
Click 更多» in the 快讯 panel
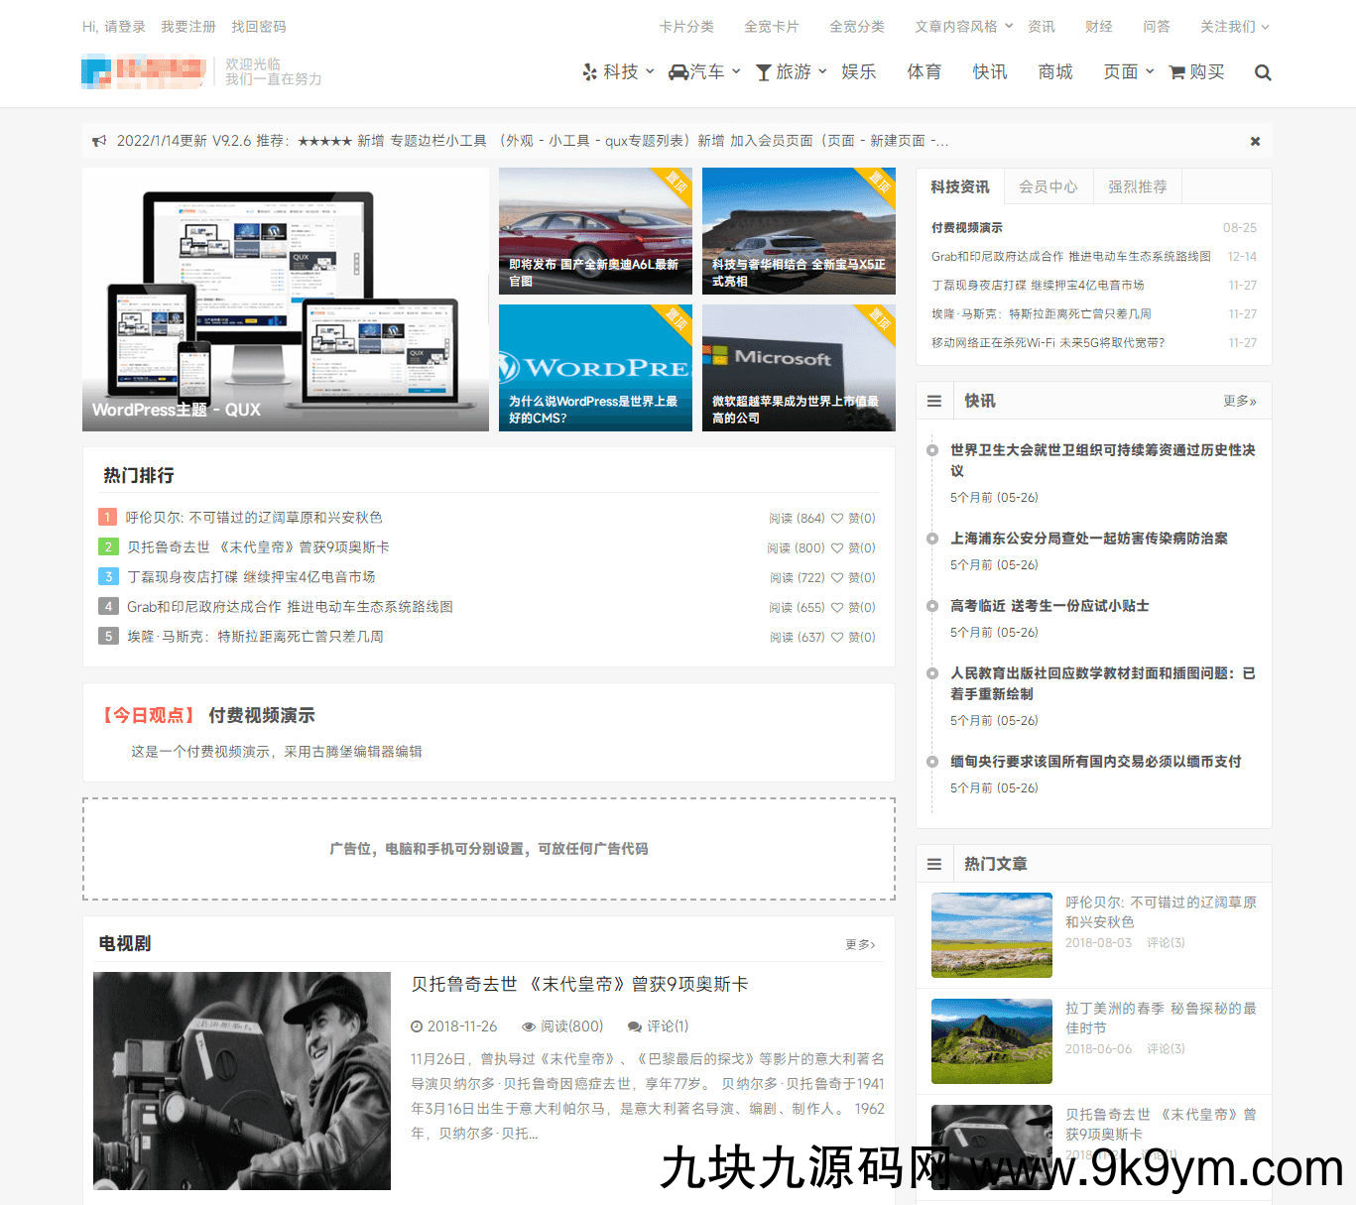(1239, 401)
